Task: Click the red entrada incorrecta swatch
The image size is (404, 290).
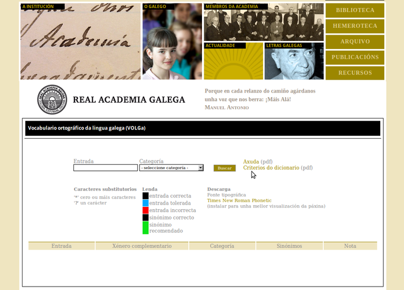Action: 145,210
